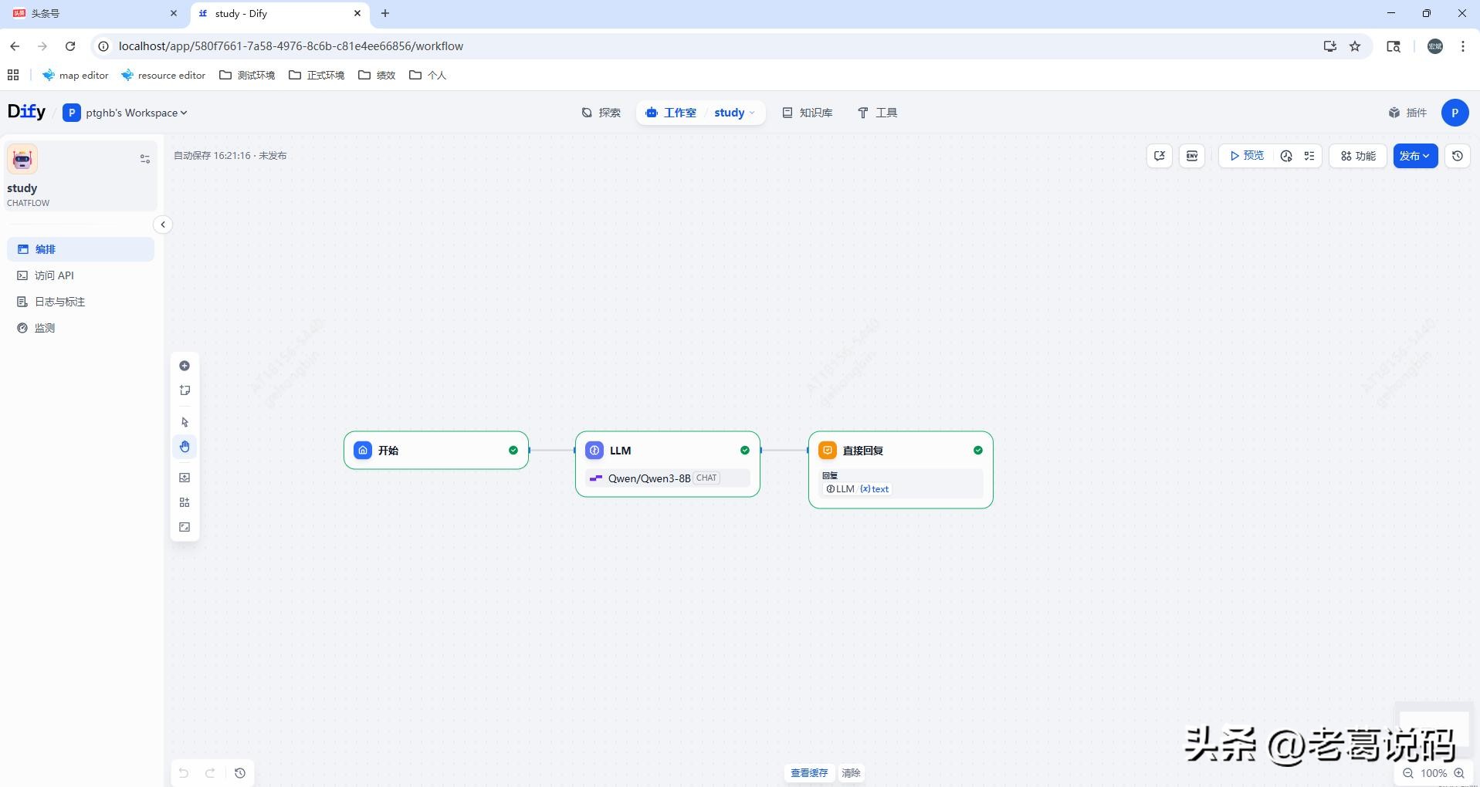
Task: Switch to the 工作室 studio tab
Action: [x=672, y=113]
